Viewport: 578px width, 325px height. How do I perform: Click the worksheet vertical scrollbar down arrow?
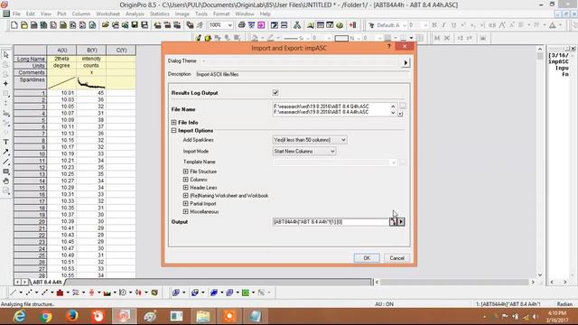click(x=540, y=274)
